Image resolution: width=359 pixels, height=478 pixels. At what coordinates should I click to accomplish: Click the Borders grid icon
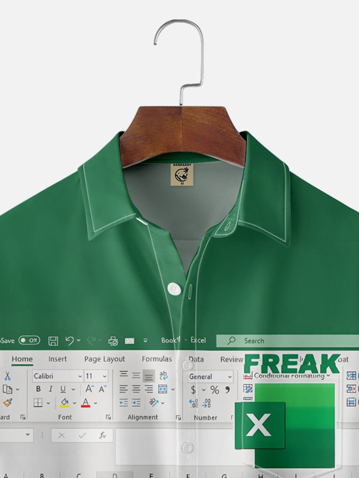[38, 403]
